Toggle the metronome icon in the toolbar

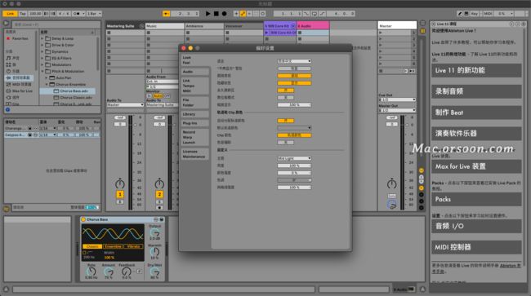(76, 14)
